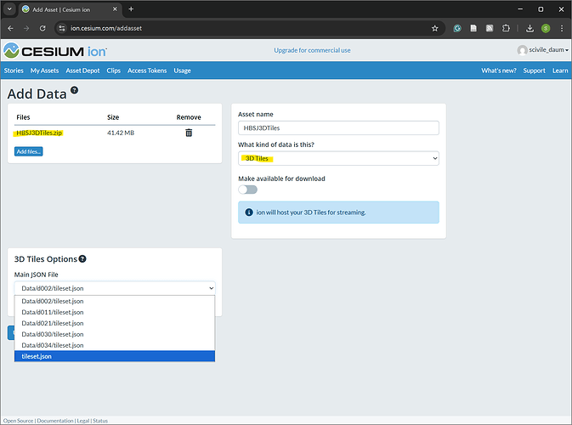Open the RSS feed extension icon
Screen dimensions: 572x425
[490, 28]
